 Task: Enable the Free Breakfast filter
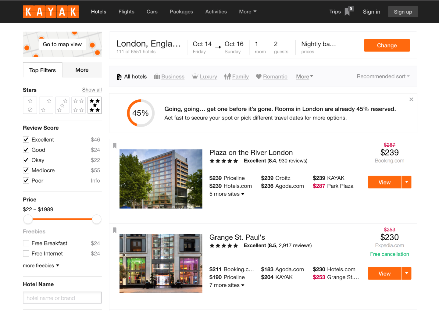(x=26, y=243)
